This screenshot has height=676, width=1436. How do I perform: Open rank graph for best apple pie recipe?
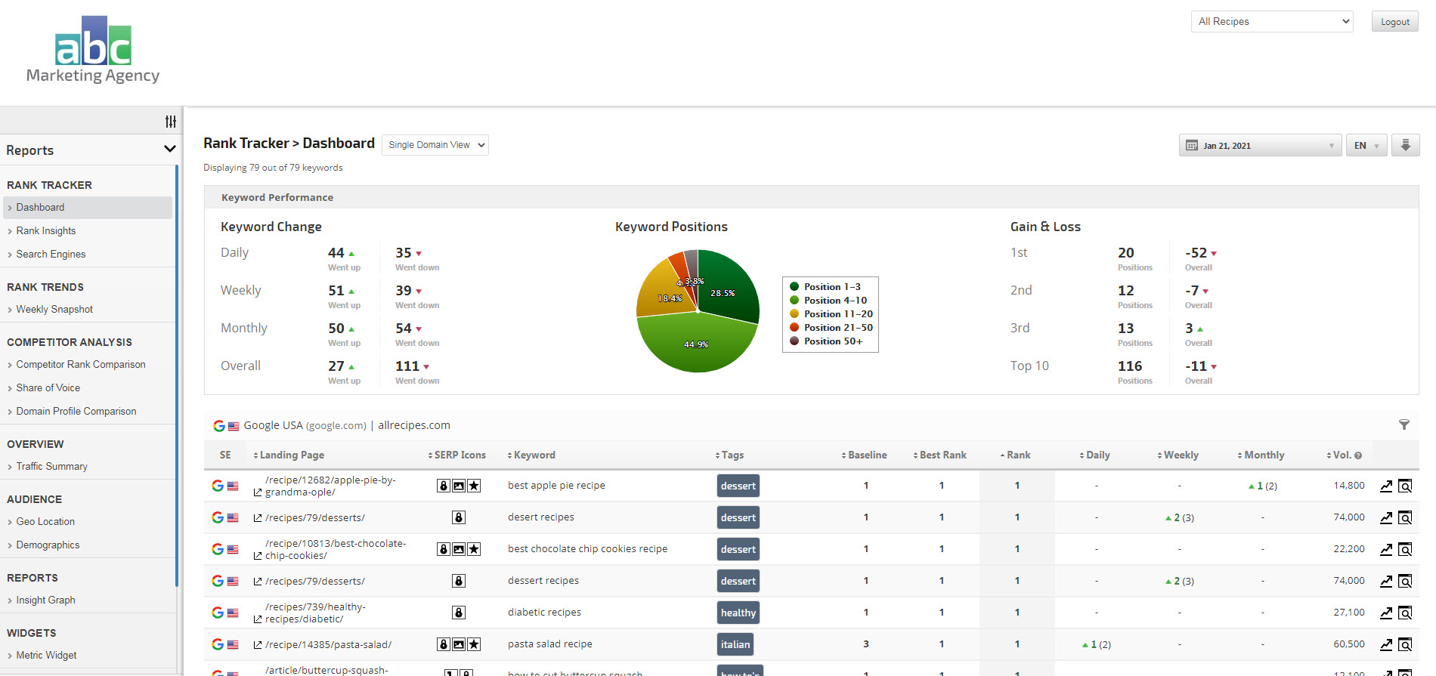tap(1386, 486)
